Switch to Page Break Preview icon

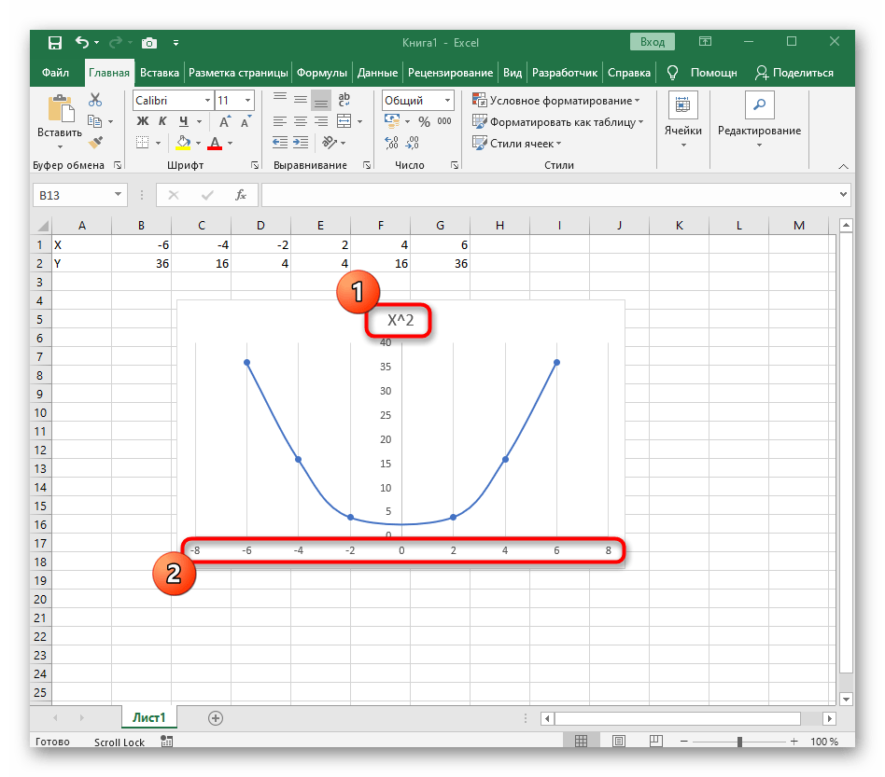click(x=656, y=741)
